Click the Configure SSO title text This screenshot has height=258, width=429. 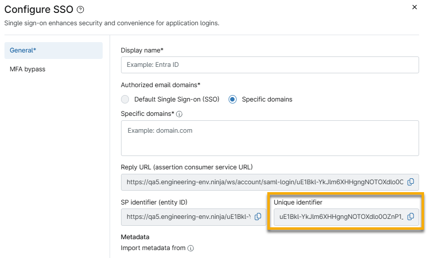coord(39,9)
